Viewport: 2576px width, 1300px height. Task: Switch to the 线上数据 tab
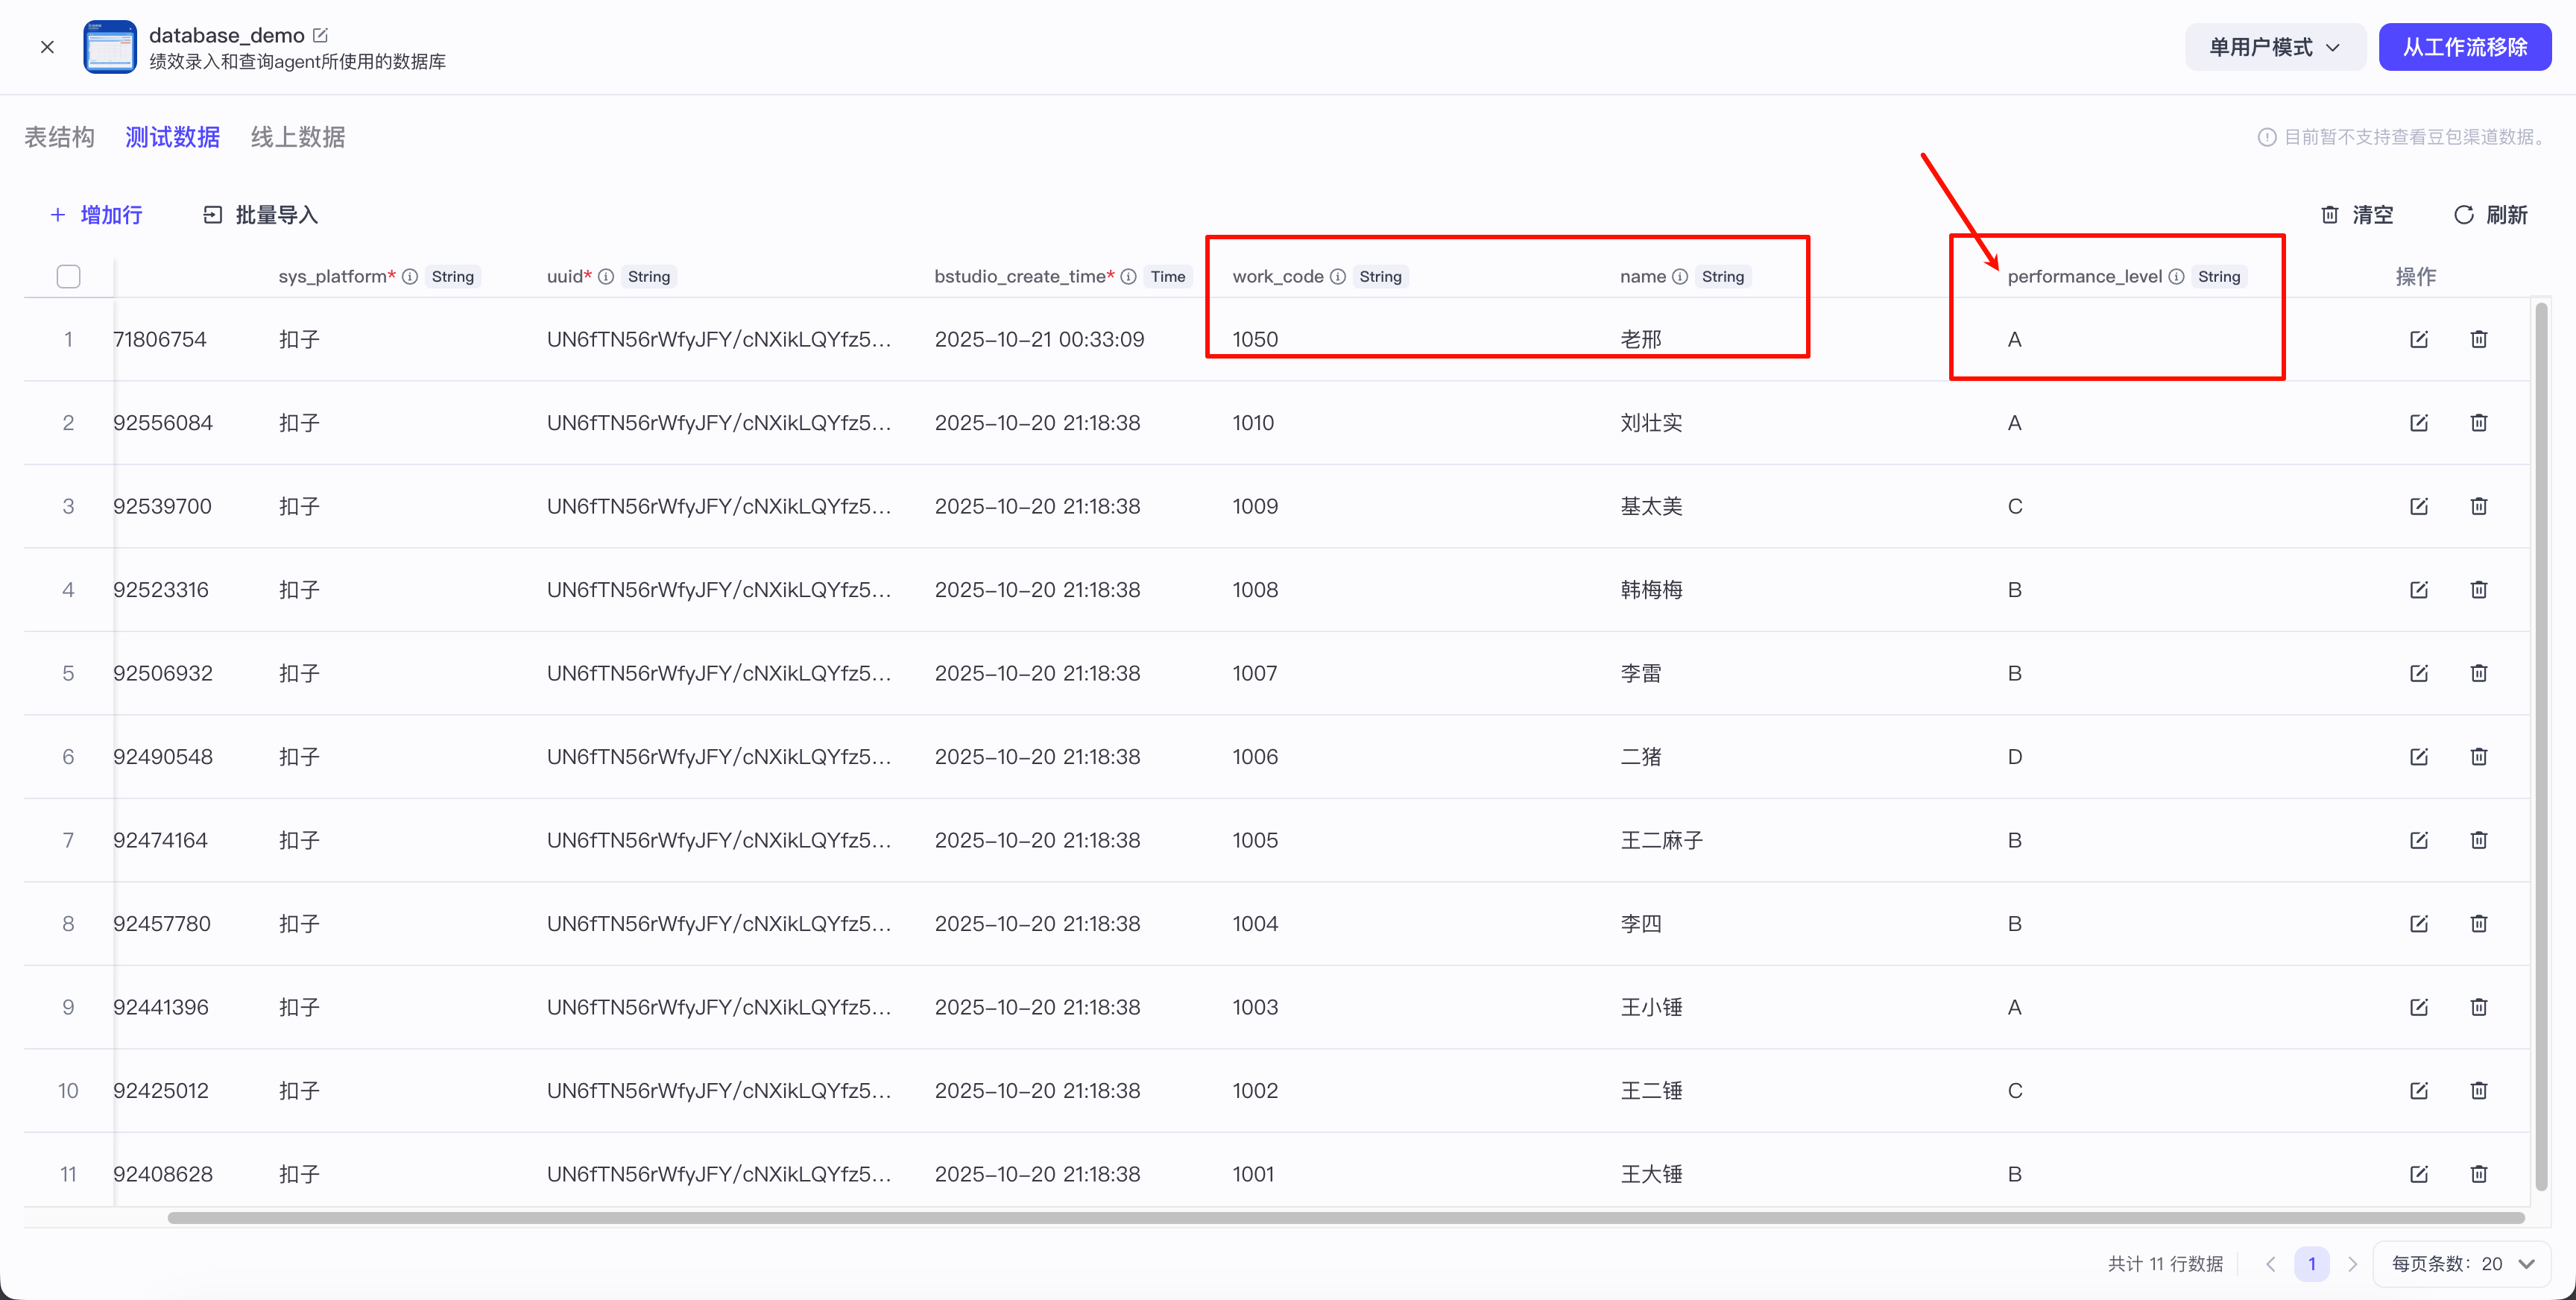pos(297,137)
